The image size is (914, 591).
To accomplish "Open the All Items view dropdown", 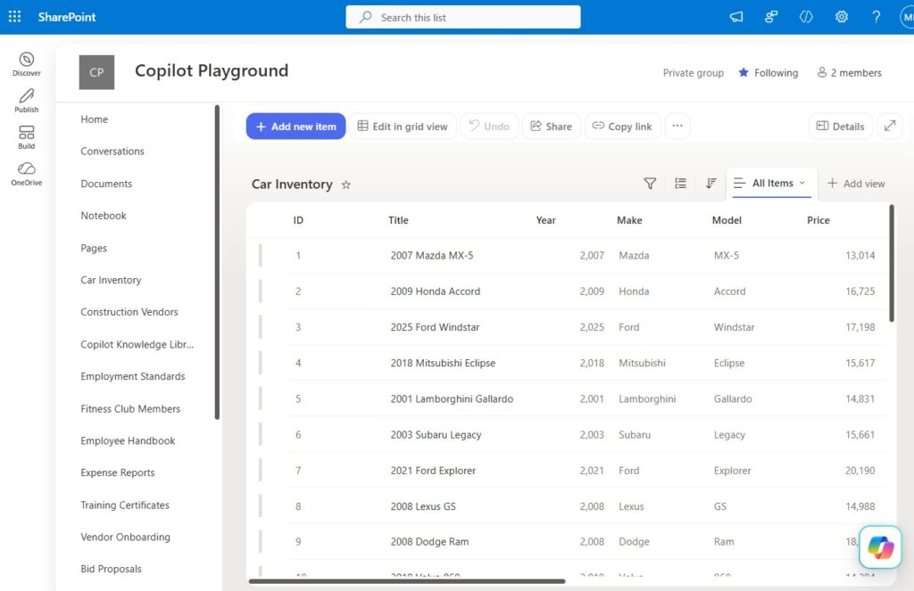I will 771,183.
